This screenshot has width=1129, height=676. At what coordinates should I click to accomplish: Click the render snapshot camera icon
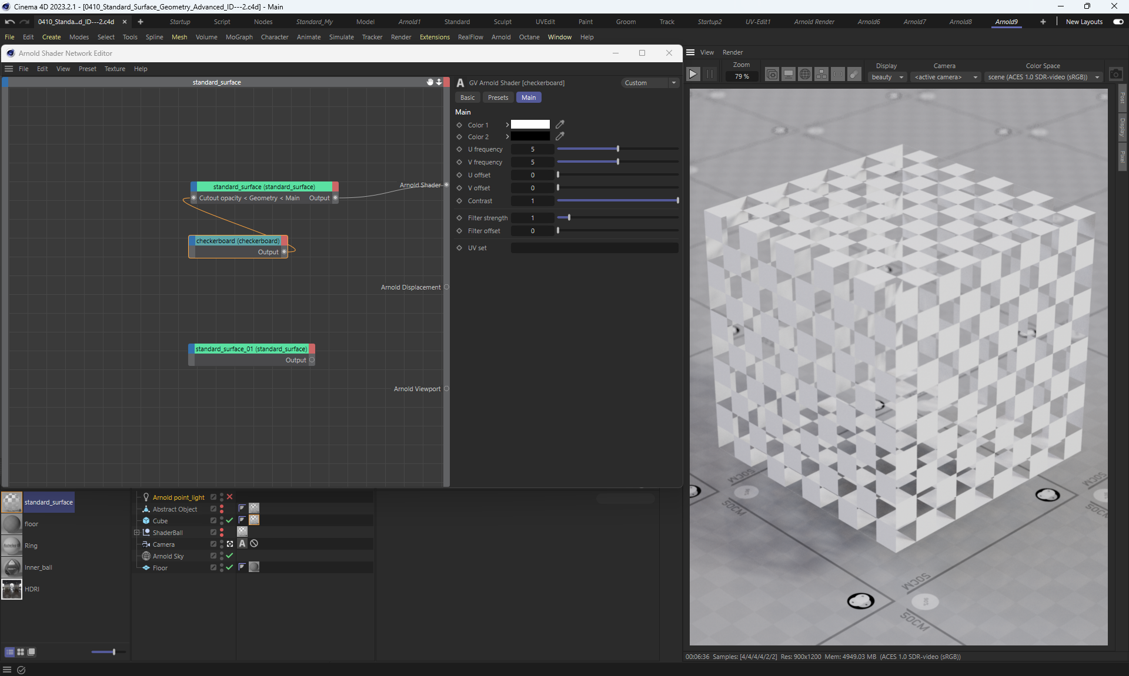click(x=1115, y=74)
